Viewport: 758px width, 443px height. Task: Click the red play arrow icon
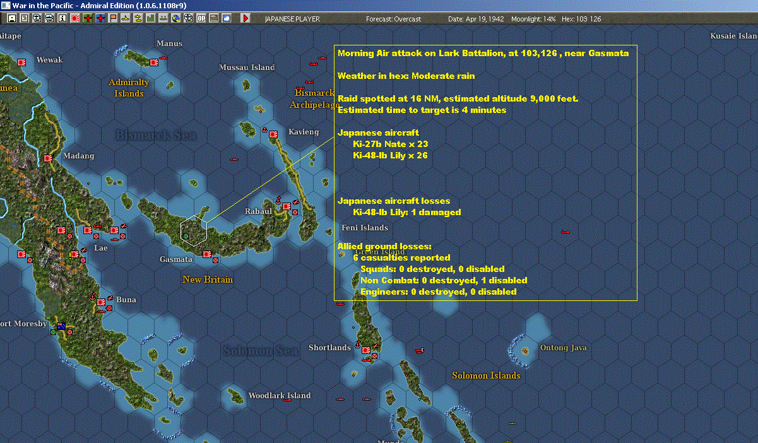(246, 18)
